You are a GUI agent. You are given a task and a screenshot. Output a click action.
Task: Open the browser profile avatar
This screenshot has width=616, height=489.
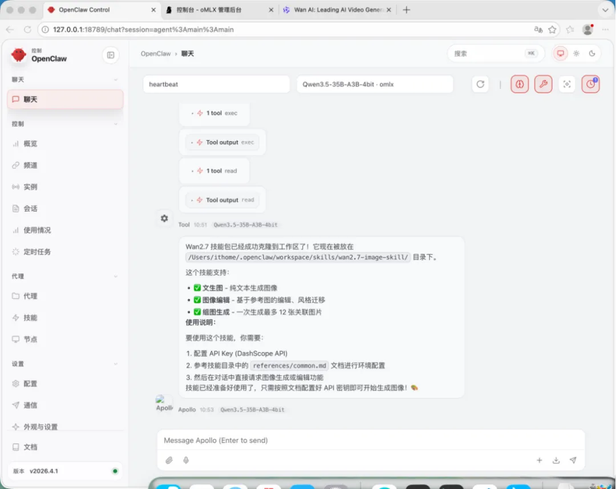[x=587, y=30]
